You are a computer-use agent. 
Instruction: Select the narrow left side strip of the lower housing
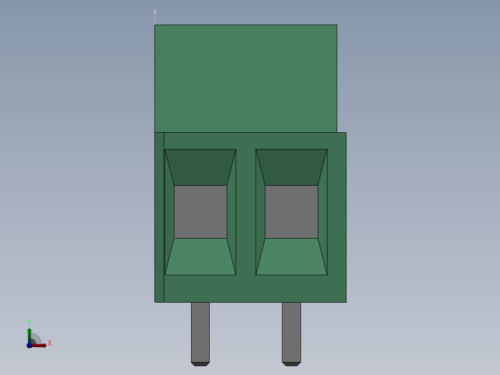click(159, 217)
